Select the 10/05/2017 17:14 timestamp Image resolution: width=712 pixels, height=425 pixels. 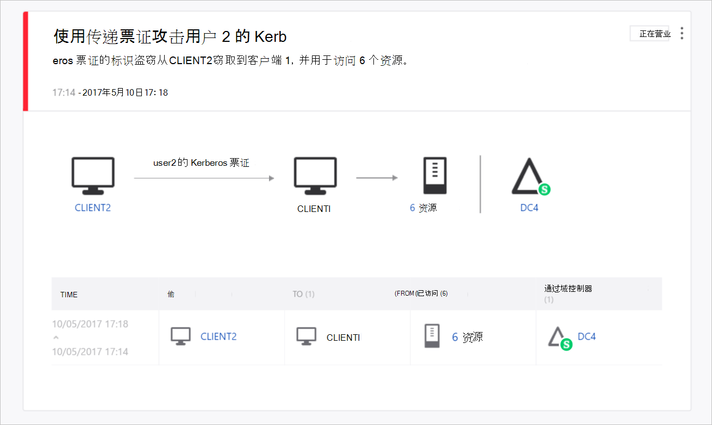click(x=90, y=352)
